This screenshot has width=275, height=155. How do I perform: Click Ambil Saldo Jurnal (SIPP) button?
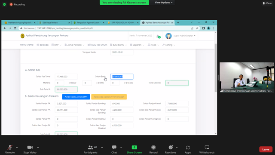(x=76, y=97)
